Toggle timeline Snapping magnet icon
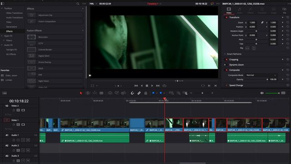This screenshot has height=164, width=291. point(132,93)
